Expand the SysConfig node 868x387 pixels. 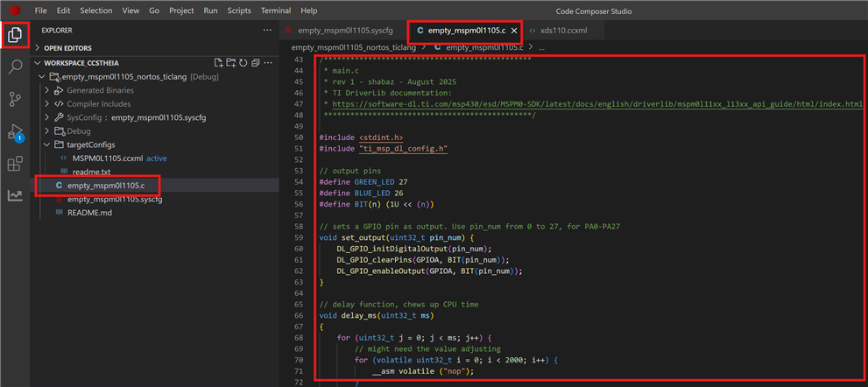47,117
